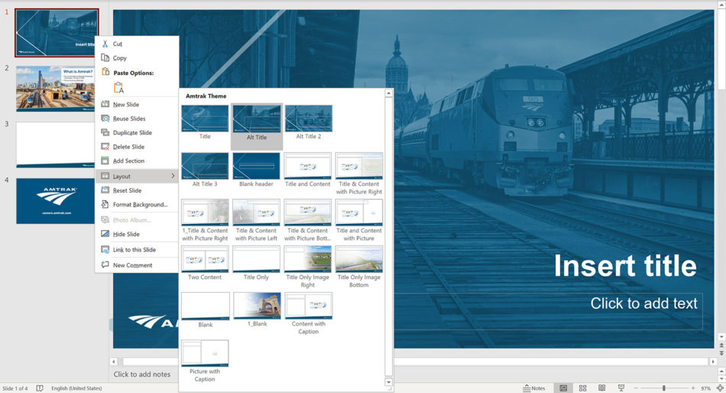Apply the Title layout thumbnail
The width and height of the screenshot is (726, 393).
pyautogui.click(x=205, y=119)
